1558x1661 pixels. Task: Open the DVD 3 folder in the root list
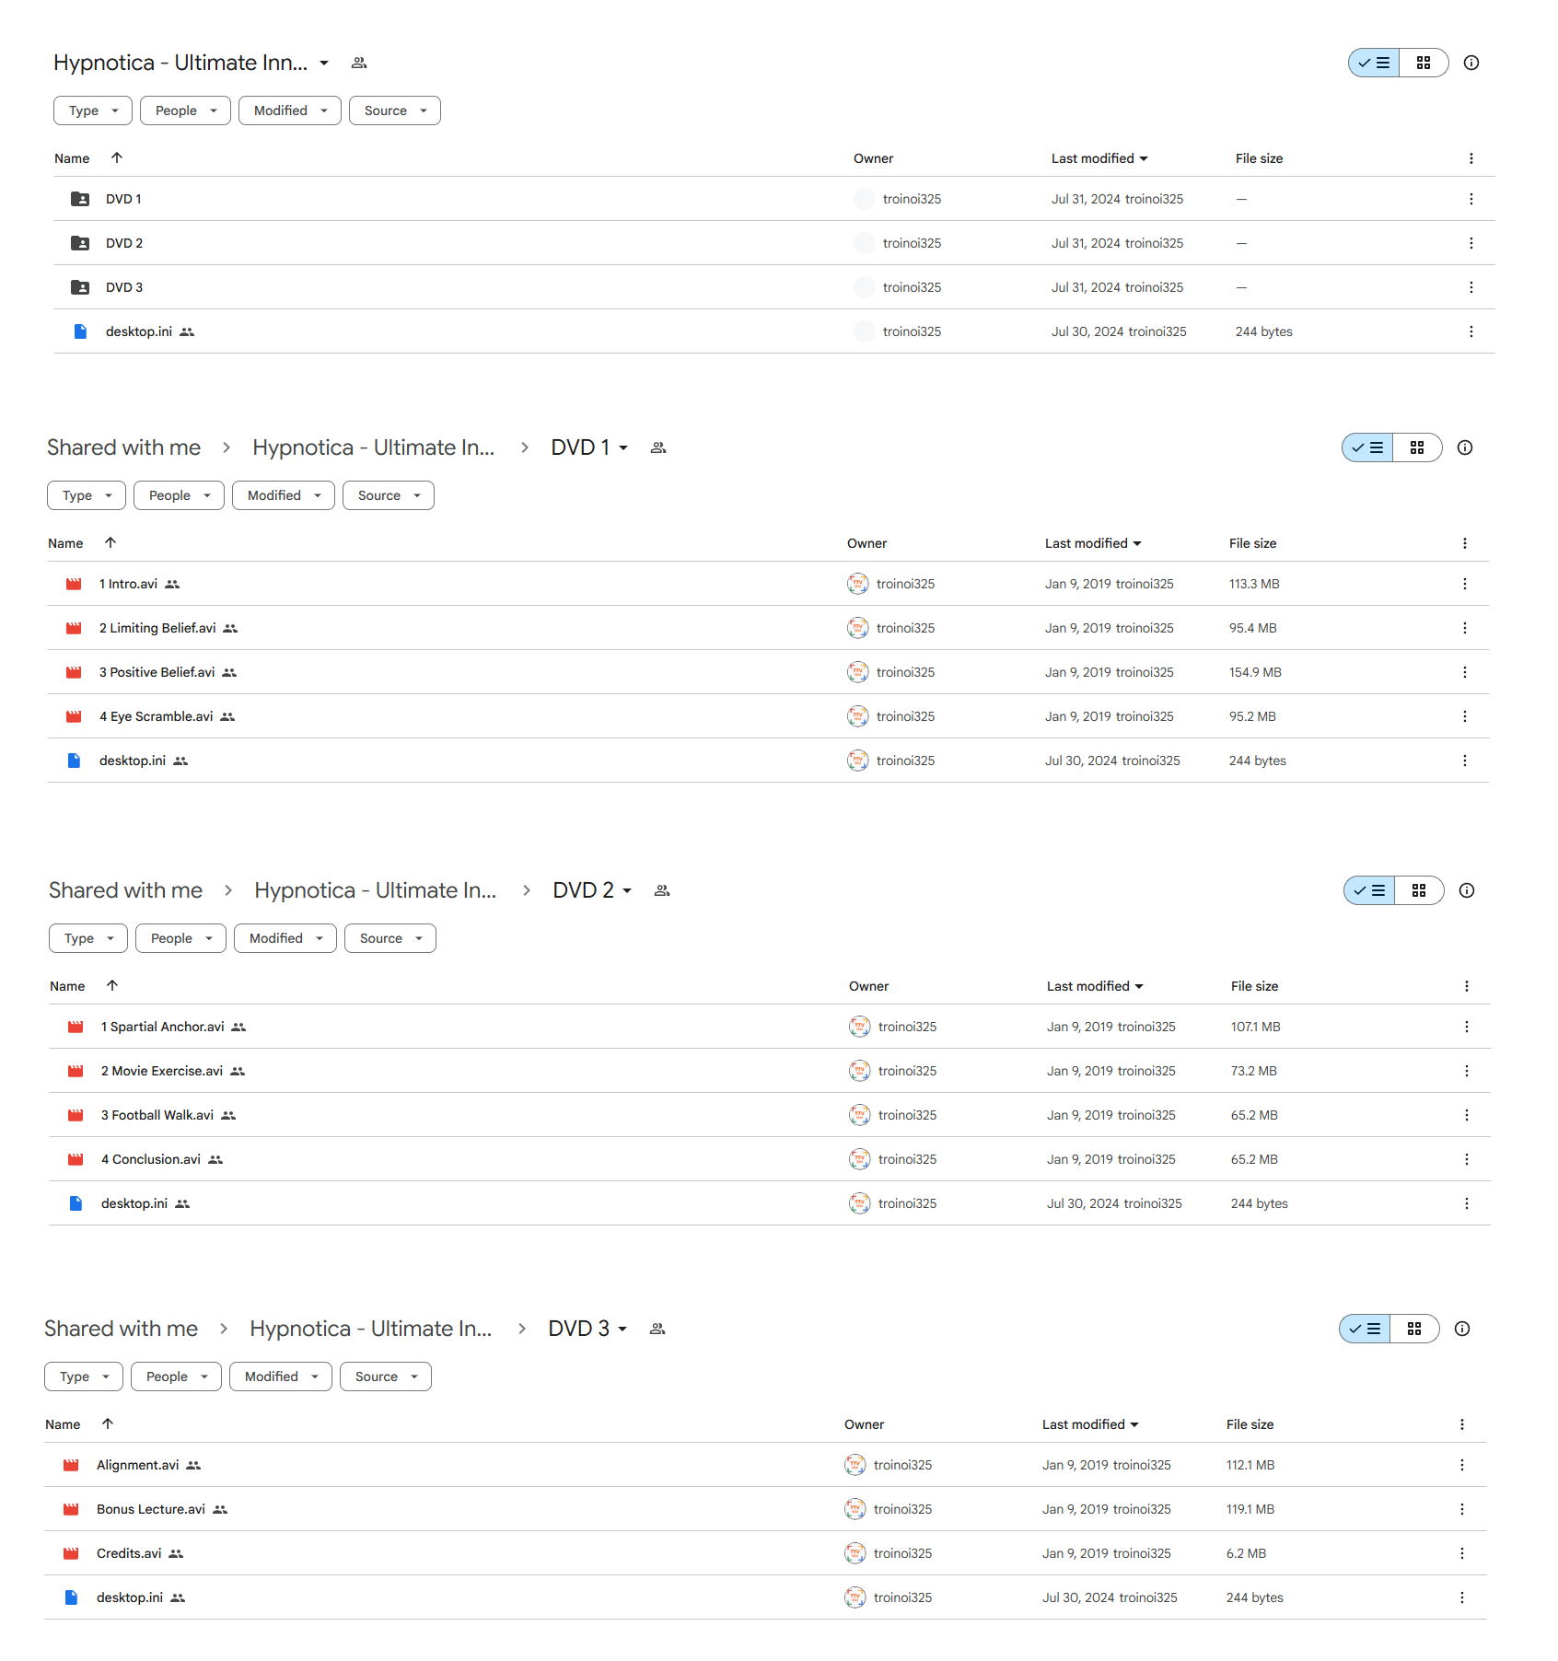tap(124, 287)
